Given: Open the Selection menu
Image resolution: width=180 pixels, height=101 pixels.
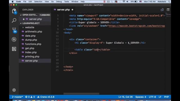Looking at the screenshot, I should (x=38, y=2).
